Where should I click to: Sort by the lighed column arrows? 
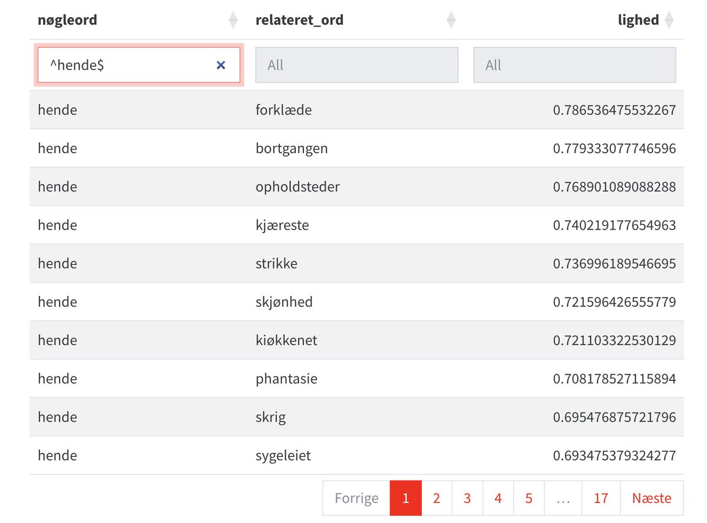coord(669,20)
